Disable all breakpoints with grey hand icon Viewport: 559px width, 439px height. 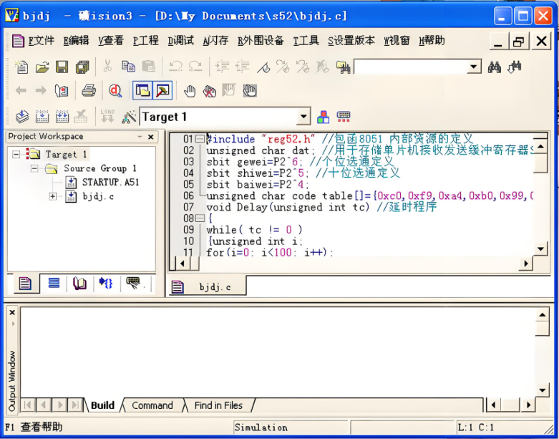tap(229, 90)
